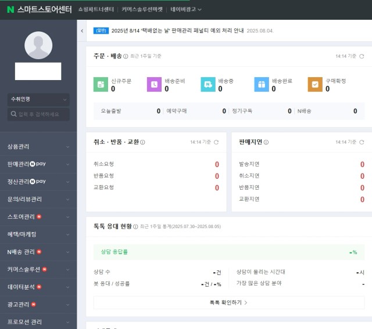372x329 pixels.
Task: Expand the 문의/리뷰관리 chevron
Action: 67,200
